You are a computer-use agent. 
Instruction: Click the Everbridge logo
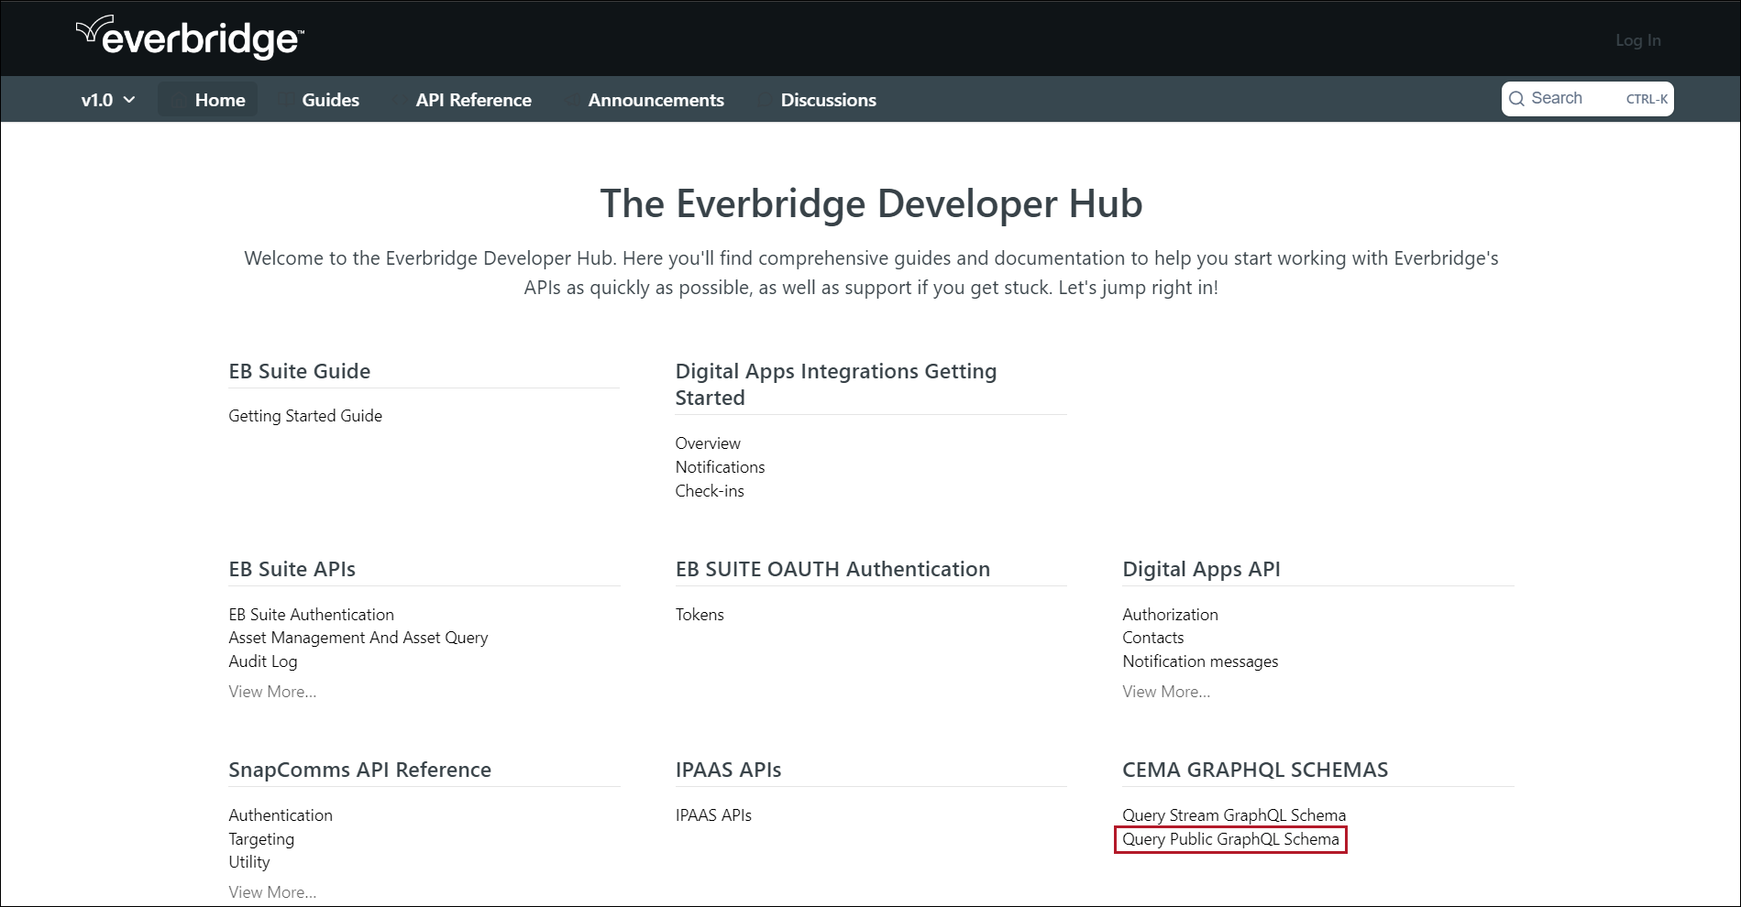[x=190, y=38]
